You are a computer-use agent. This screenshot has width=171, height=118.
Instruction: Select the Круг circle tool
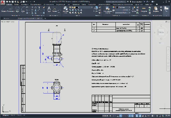18,9
